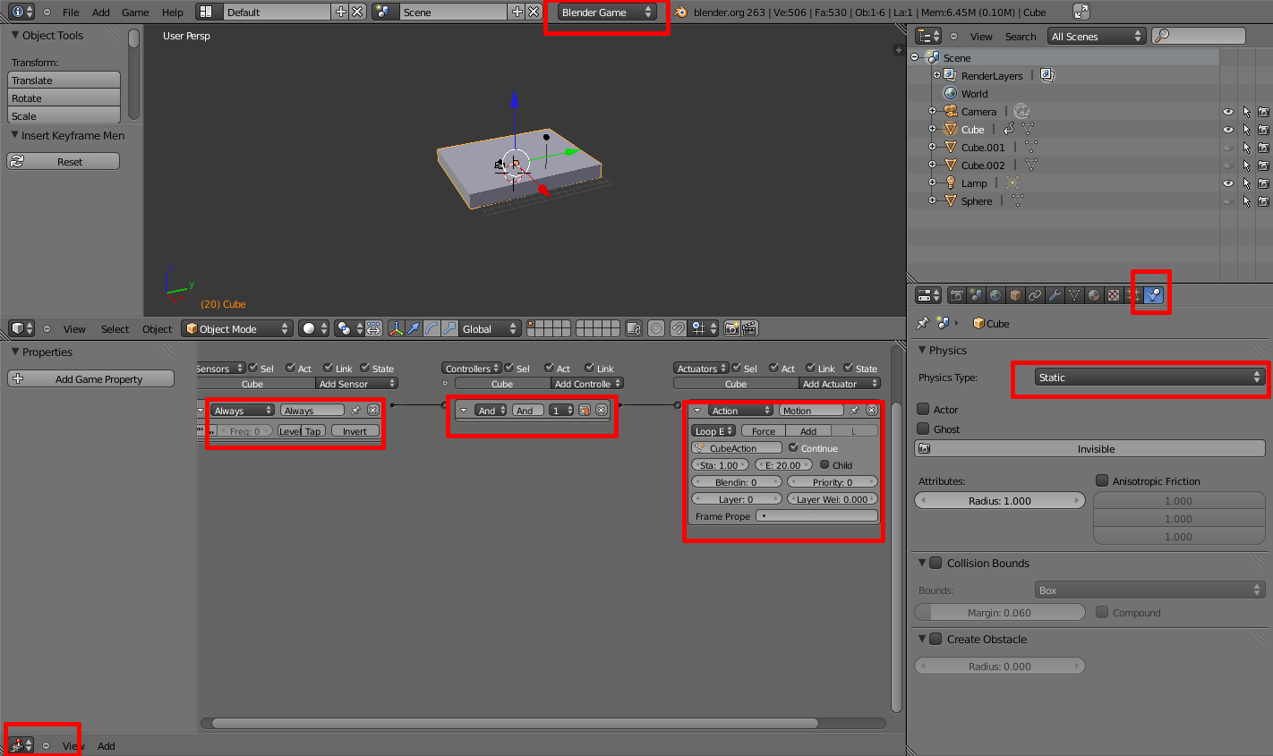Select the translate manipulator arrow icon
This screenshot has width=1273, height=756.
[x=414, y=328]
